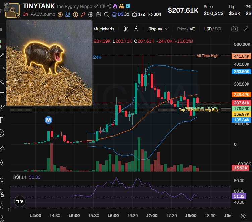Click the red feather icon
This screenshot has width=252, height=222.
pyautogui.click(x=83, y=15)
